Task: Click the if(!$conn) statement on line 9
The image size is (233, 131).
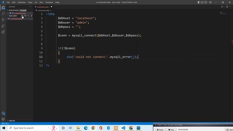Action: pos(67,48)
